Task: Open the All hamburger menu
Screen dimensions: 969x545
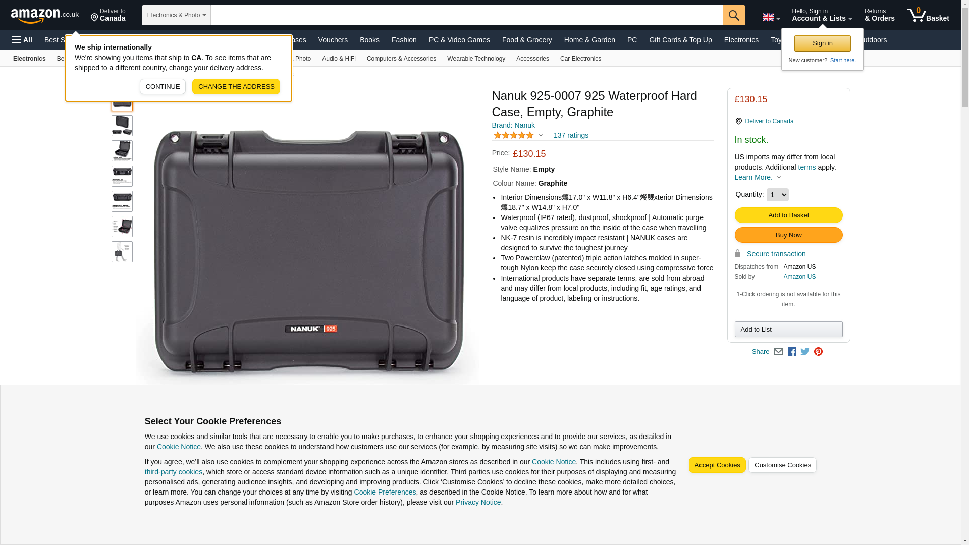Action: point(22,40)
